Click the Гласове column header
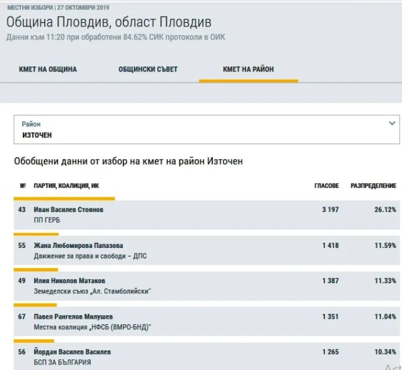This screenshot has height=370, width=402. tap(327, 186)
